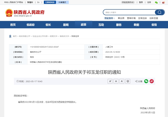
Task: Click 省政府办公厅 publisher value
Action: [x=36, y=52]
